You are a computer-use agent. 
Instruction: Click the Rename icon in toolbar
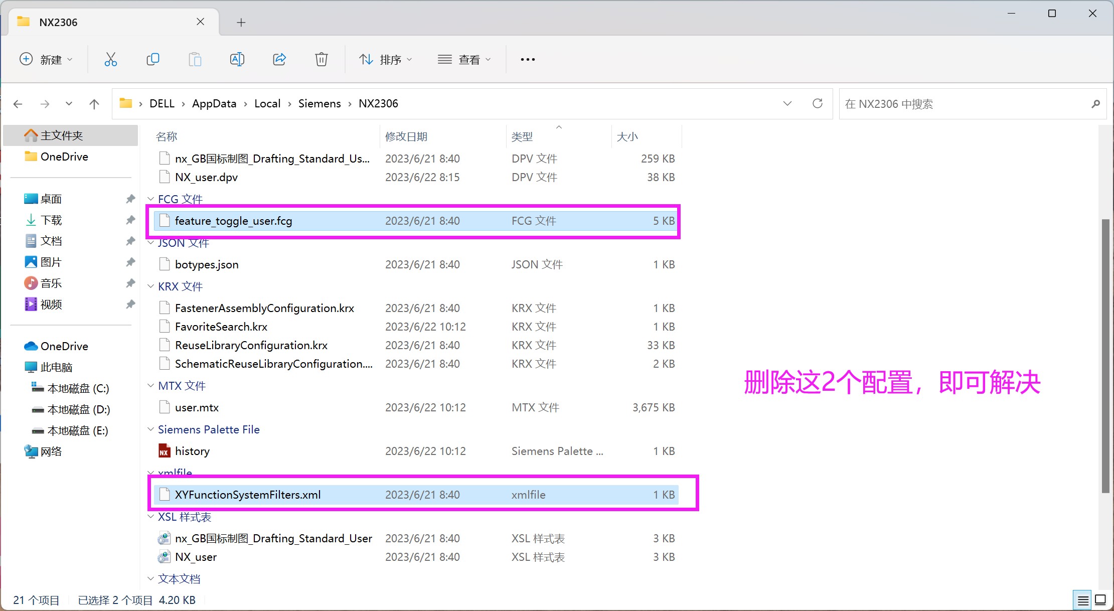point(237,60)
